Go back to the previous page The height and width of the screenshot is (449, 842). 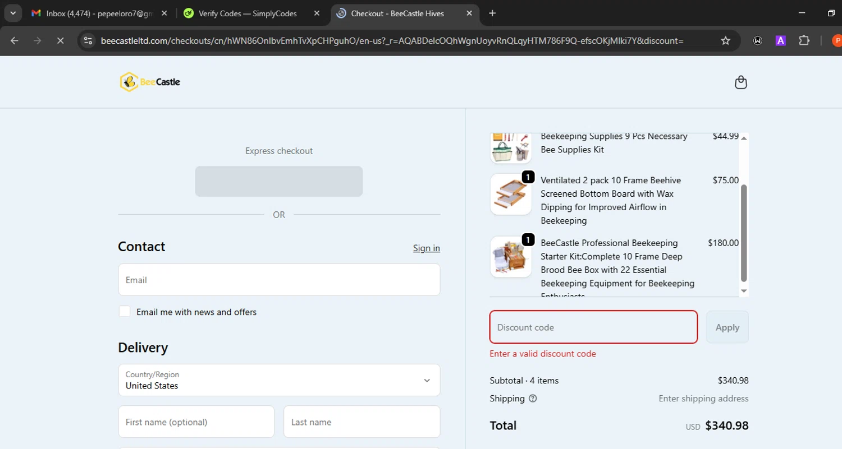pyautogui.click(x=15, y=40)
